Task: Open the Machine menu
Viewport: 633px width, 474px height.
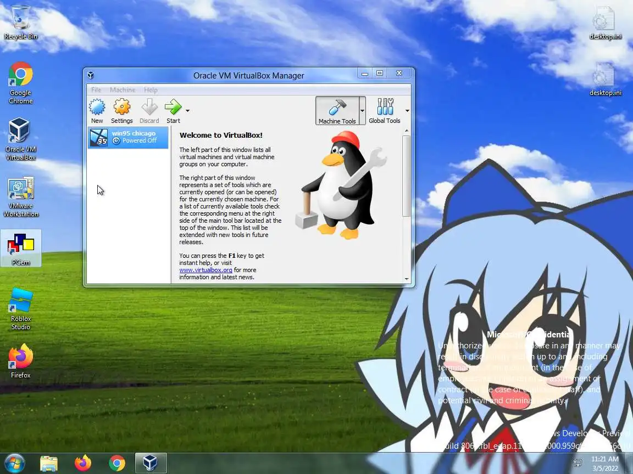Action: (123, 90)
